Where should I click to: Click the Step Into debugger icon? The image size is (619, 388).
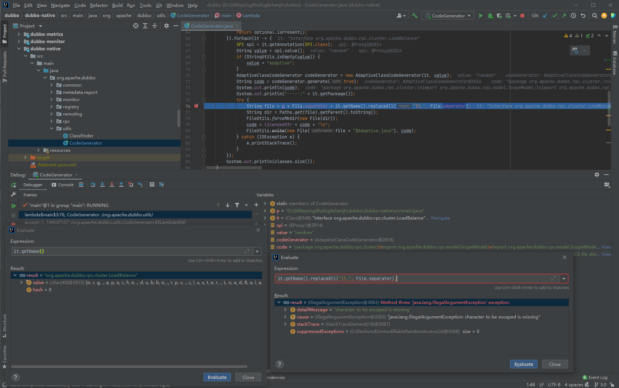[x=102, y=185]
